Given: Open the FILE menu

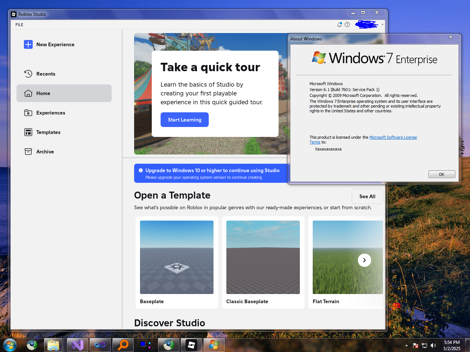Looking at the screenshot, I should (x=19, y=25).
